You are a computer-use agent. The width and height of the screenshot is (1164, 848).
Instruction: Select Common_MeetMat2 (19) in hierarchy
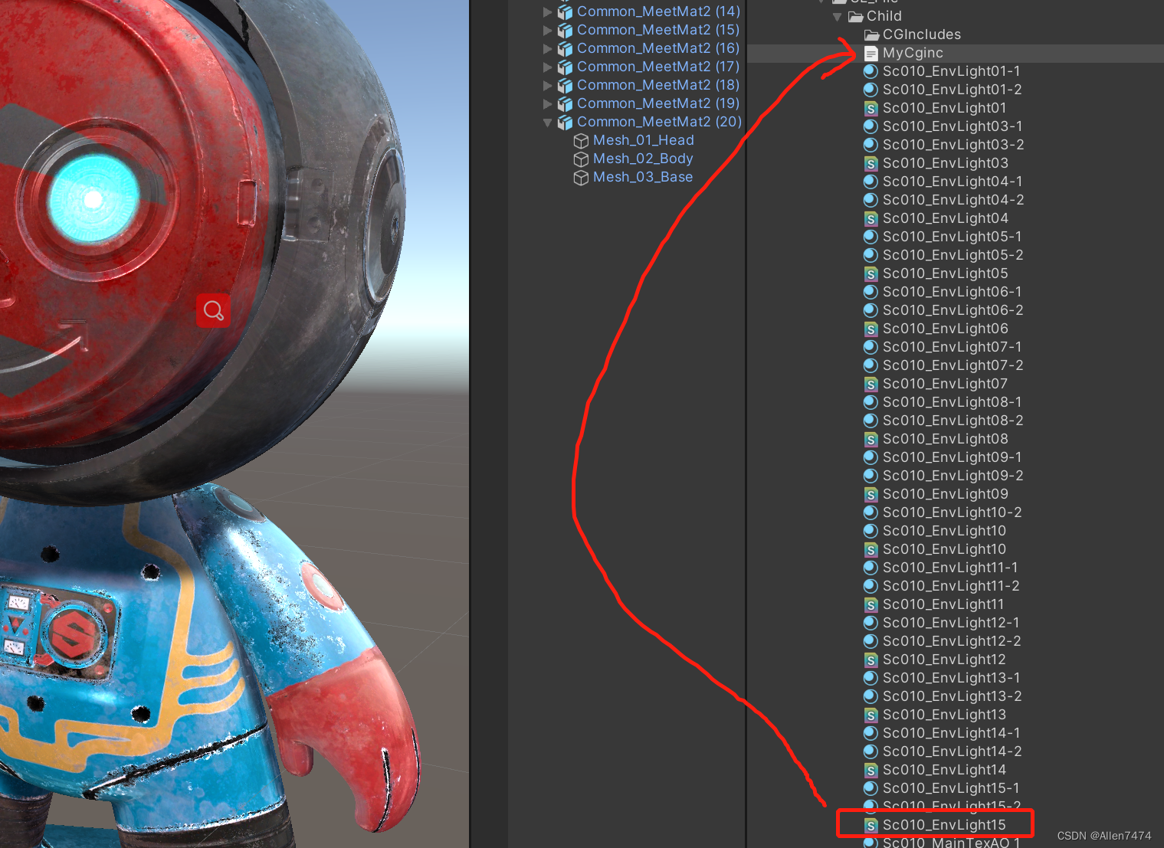point(658,103)
